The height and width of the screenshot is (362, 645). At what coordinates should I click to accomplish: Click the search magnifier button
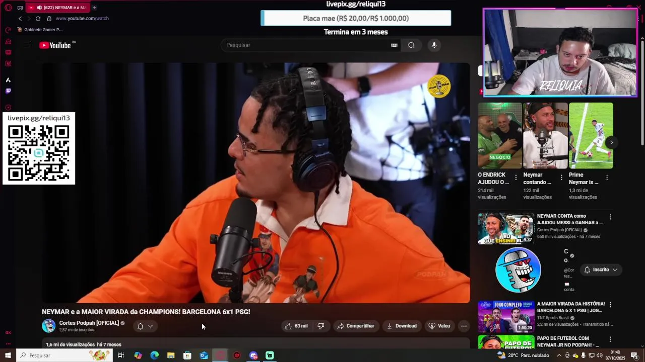pos(412,45)
